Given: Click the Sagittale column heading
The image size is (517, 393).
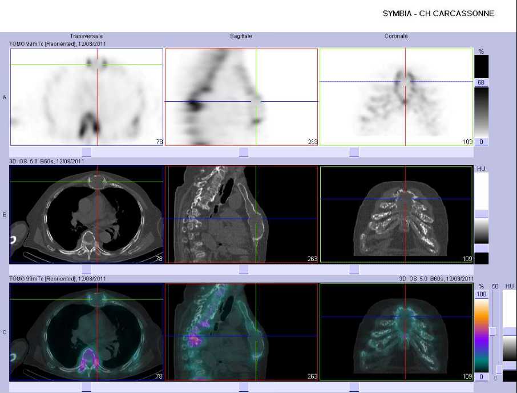Looking at the screenshot, I should pos(241,36).
